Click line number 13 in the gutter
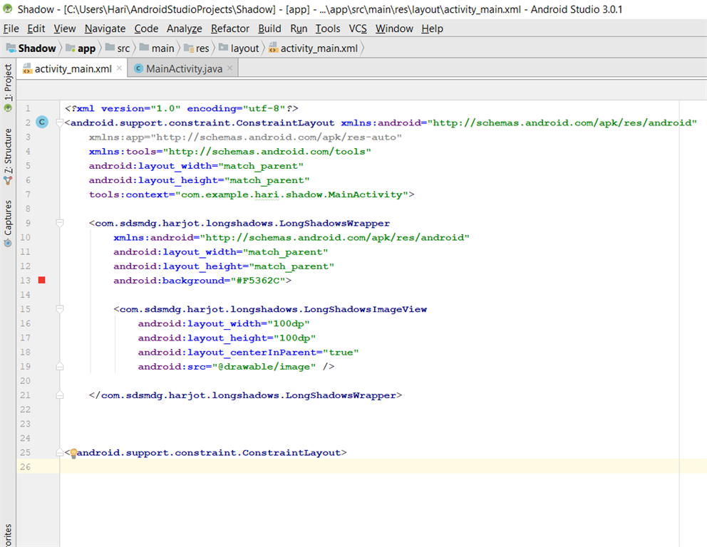 25,280
